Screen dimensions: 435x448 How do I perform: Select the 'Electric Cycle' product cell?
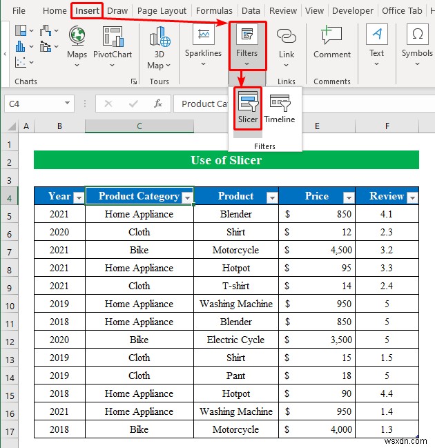(236, 340)
